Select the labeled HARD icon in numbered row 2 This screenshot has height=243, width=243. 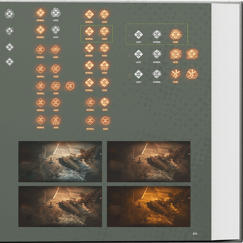tap(175, 55)
